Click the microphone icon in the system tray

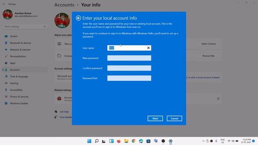point(216,141)
